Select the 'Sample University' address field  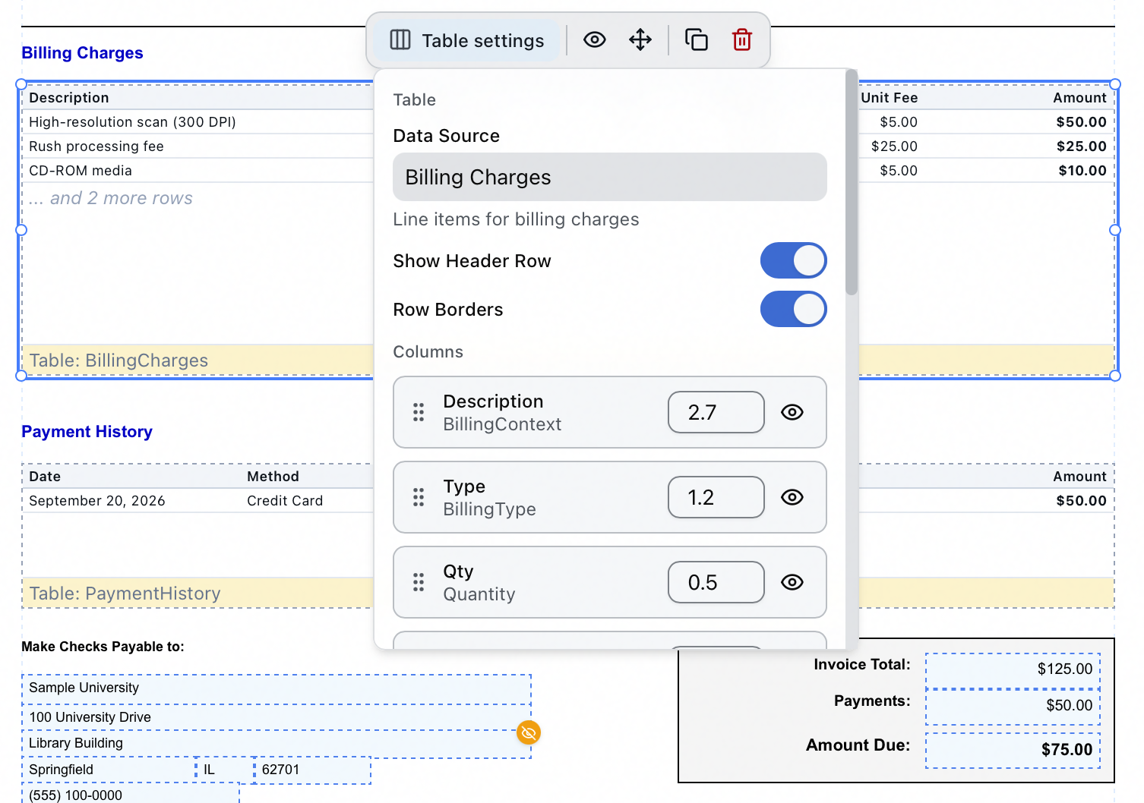(277, 688)
